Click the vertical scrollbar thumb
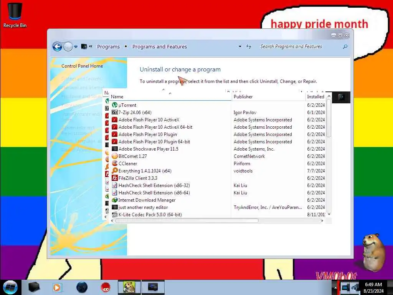The height and width of the screenshot is (295, 393). (329, 118)
